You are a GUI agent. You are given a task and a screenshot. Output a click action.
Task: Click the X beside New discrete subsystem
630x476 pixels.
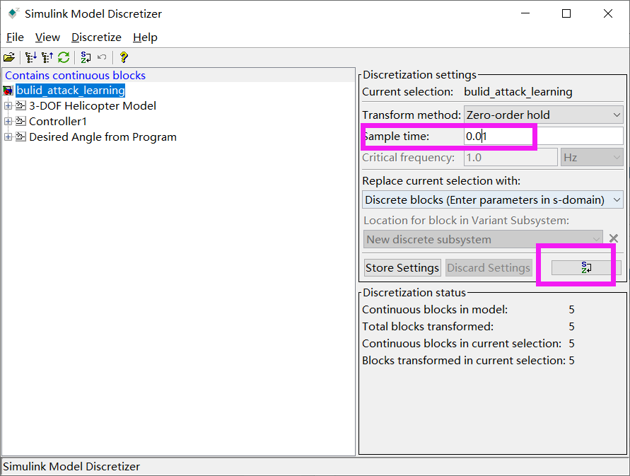coord(614,238)
